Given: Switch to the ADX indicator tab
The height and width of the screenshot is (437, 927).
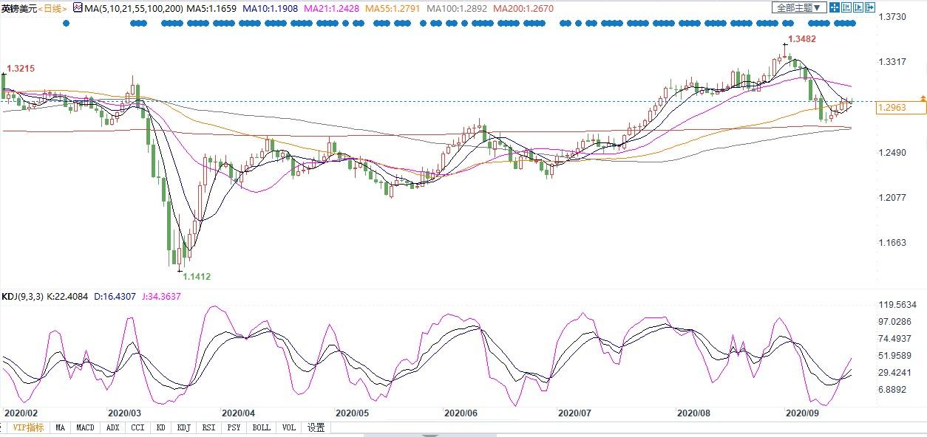Looking at the screenshot, I should (112, 427).
